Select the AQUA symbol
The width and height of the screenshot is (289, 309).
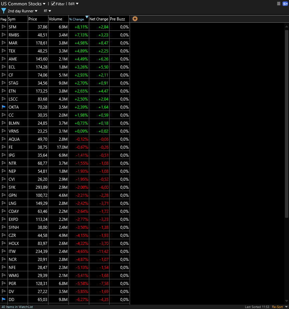(14, 139)
